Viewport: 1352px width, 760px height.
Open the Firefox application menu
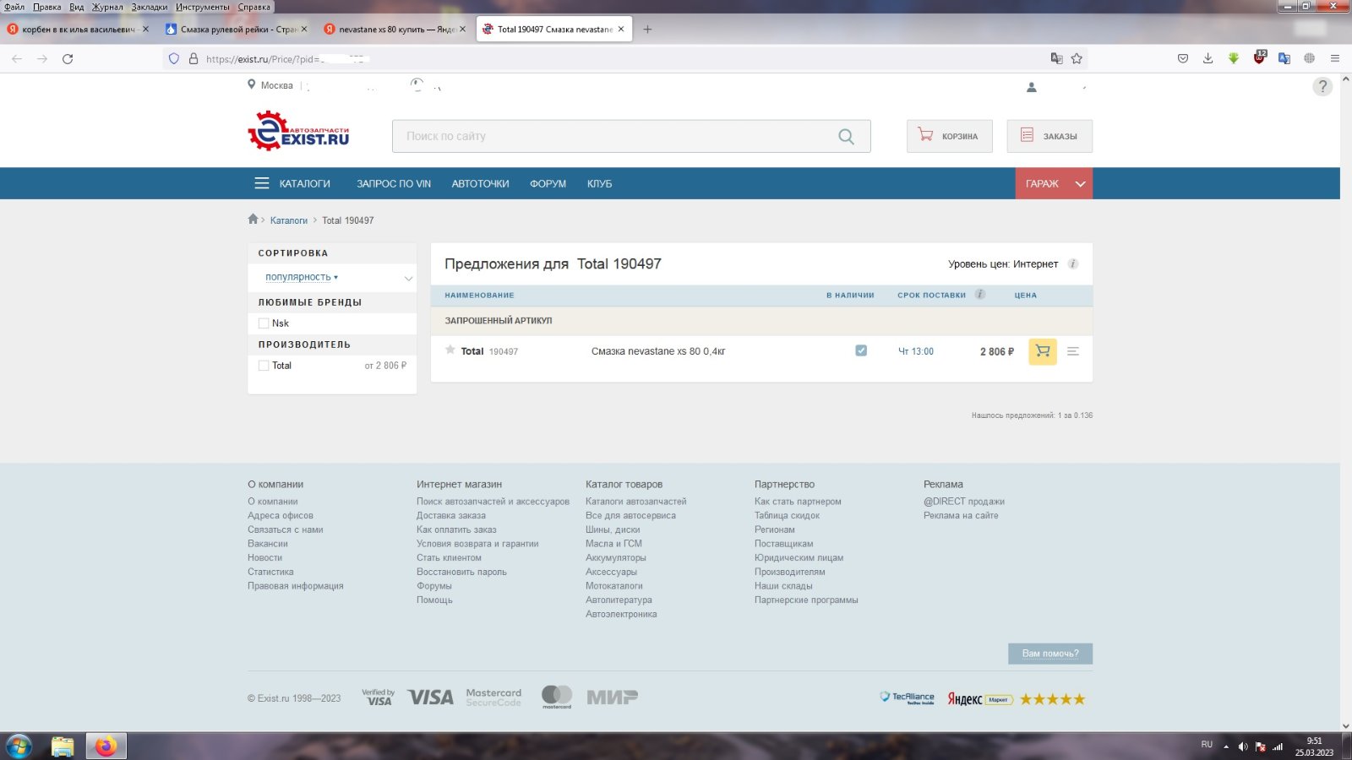tap(1335, 58)
